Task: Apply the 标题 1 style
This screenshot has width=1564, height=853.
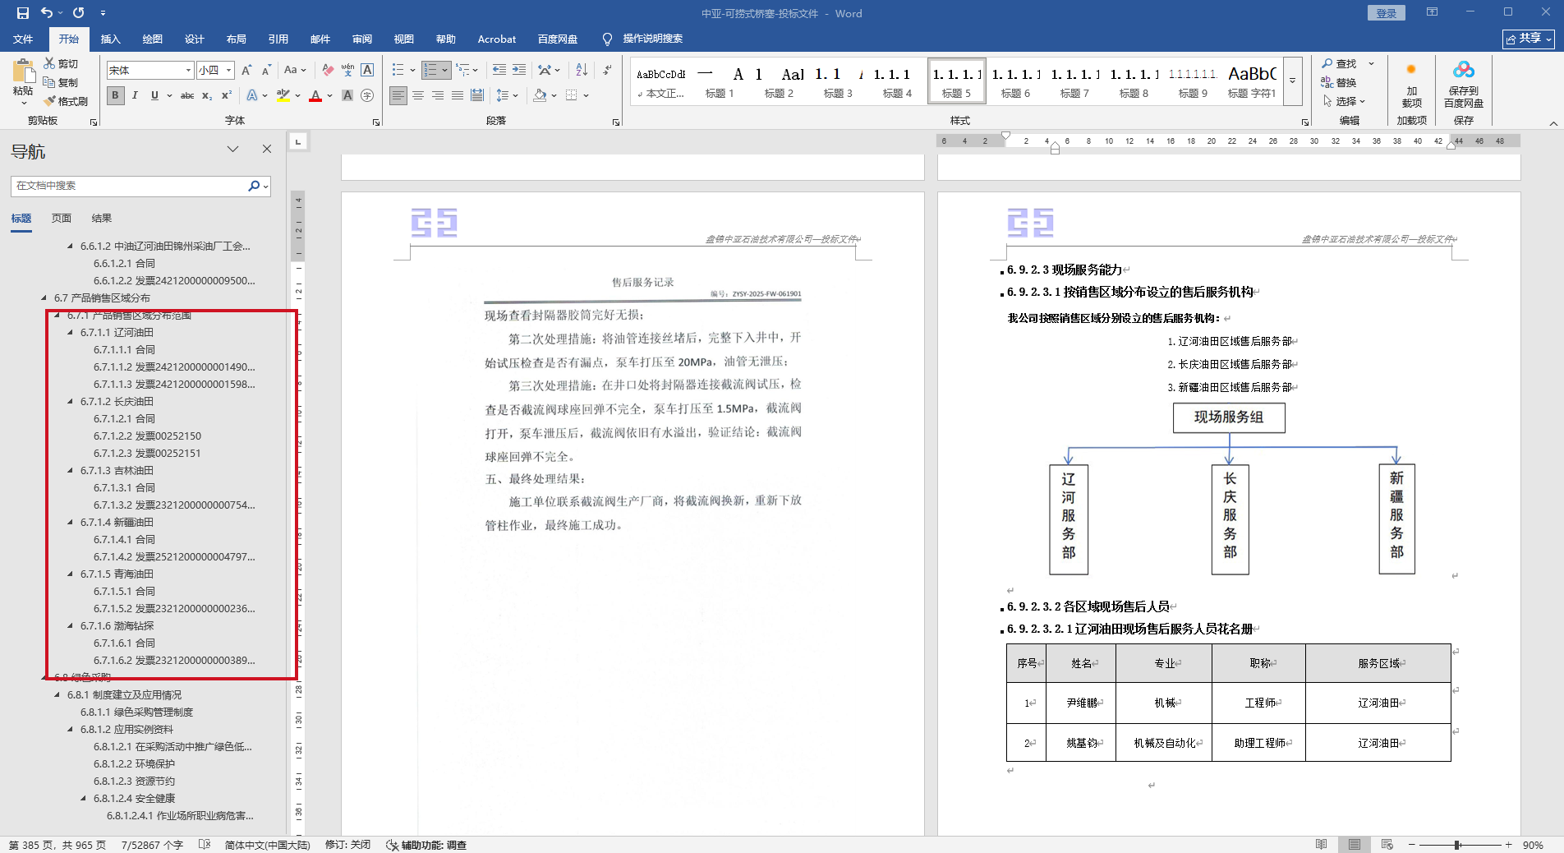Action: tap(720, 81)
